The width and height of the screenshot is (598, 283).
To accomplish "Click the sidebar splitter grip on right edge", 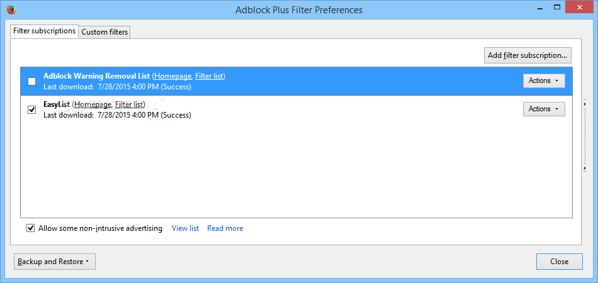I will tap(584, 136).
